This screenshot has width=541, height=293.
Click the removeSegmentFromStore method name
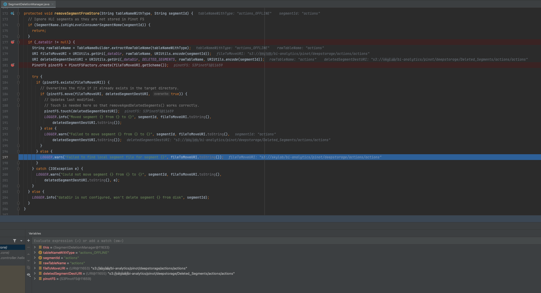click(x=77, y=13)
